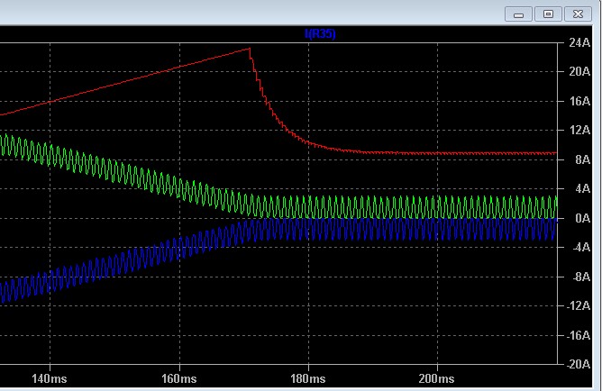Click the -20A vertical axis label

tap(579, 364)
